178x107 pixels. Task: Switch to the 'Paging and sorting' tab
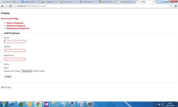[x=127, y=2]
